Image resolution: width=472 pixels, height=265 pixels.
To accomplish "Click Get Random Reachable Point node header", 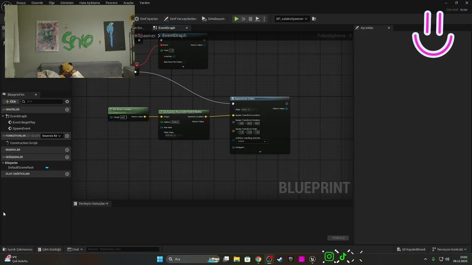I will (x=184, y=112).
